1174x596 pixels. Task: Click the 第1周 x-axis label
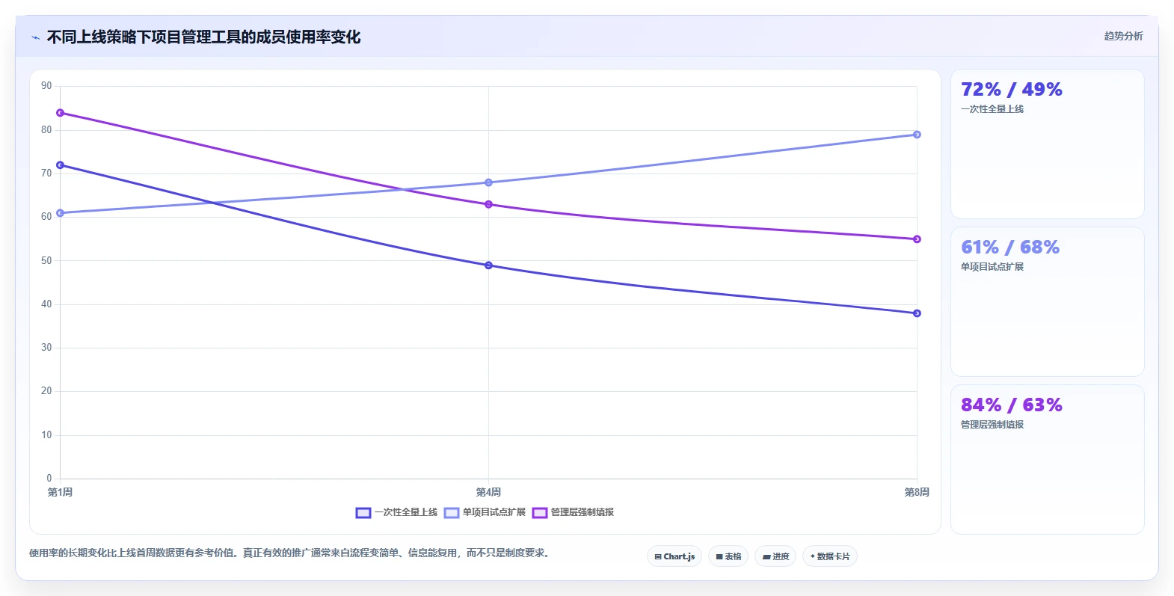click(60, 492)
